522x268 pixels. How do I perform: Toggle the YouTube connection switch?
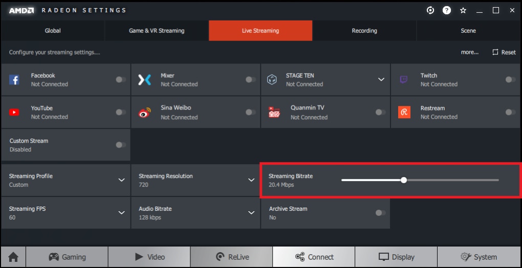[x=121, y=112]
